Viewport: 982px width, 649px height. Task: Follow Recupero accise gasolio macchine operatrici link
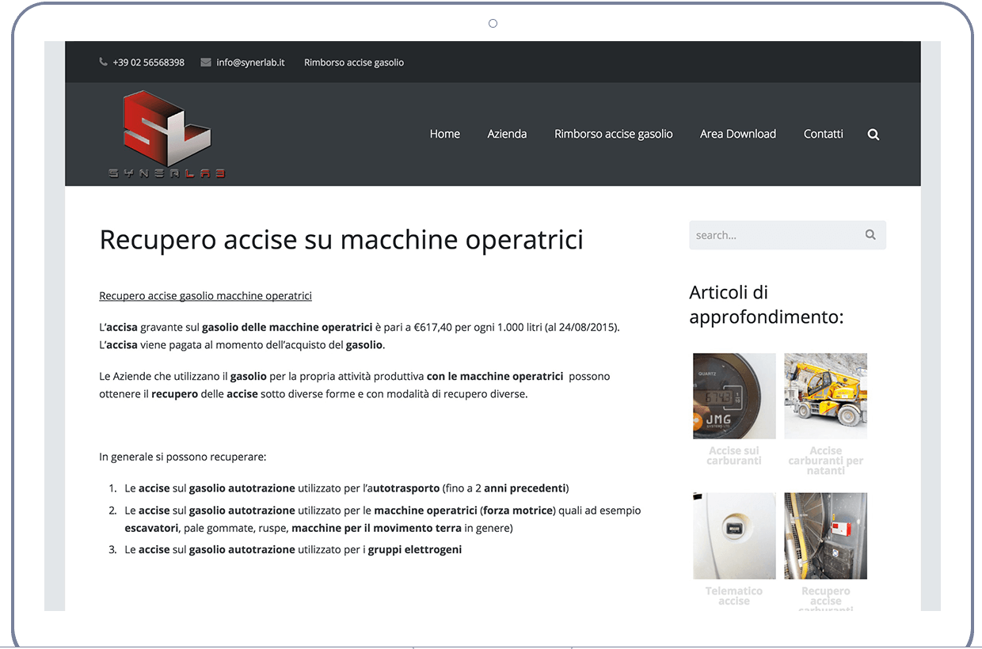(205, 296)
